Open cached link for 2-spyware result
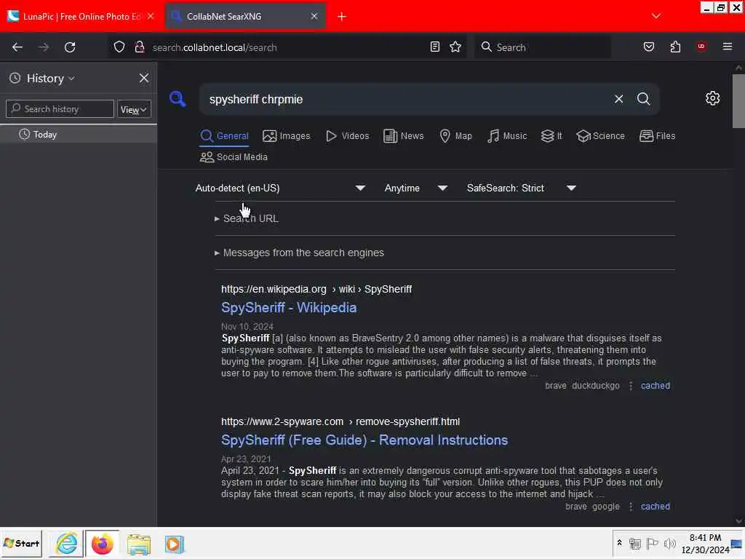 click(x=656, y=507)
